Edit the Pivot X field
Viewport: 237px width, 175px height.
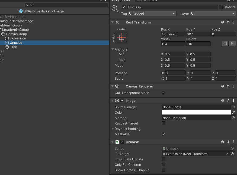click(x=175, y=65)
